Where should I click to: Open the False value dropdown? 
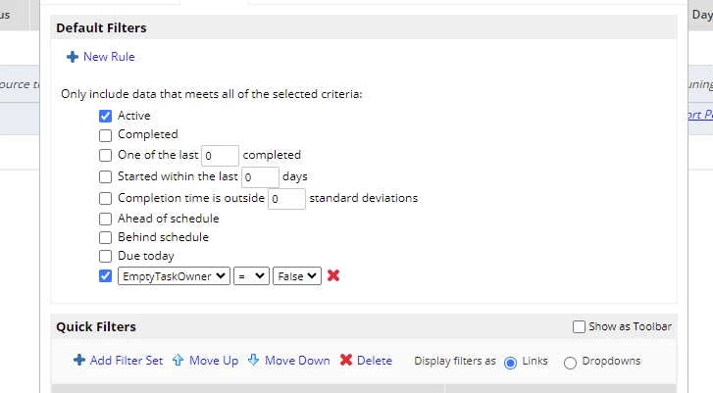tap(297, 276)
